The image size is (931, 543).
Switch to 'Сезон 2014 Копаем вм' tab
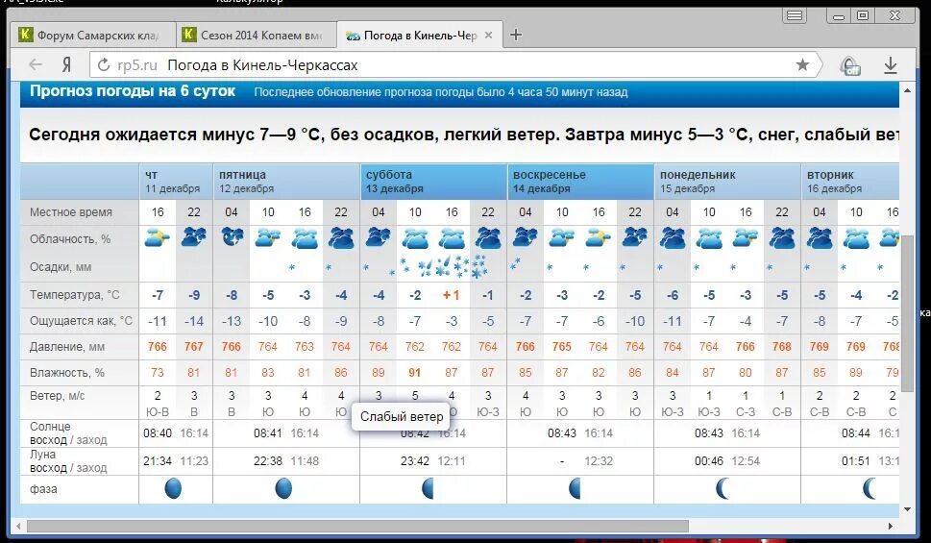257,35
